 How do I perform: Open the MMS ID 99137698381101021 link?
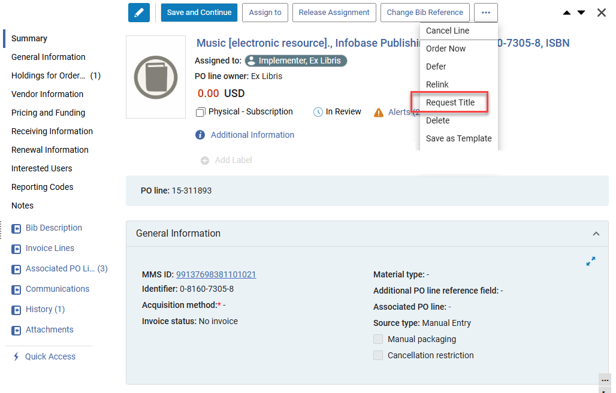(216, 274)
